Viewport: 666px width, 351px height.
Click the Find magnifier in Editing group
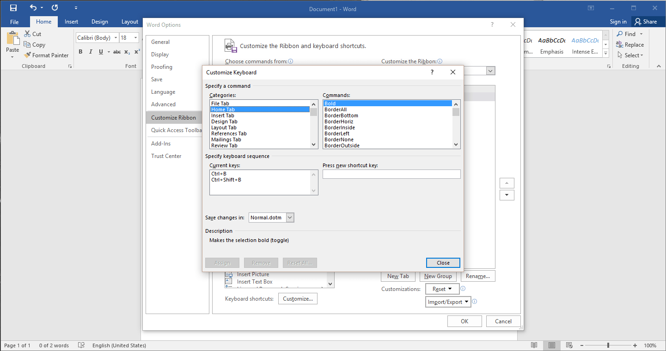[x=620, y=34]
